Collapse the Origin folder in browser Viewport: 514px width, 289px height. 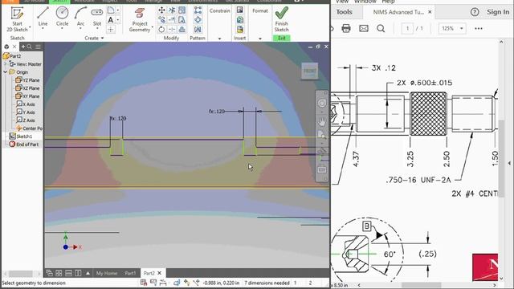[6, 72]
